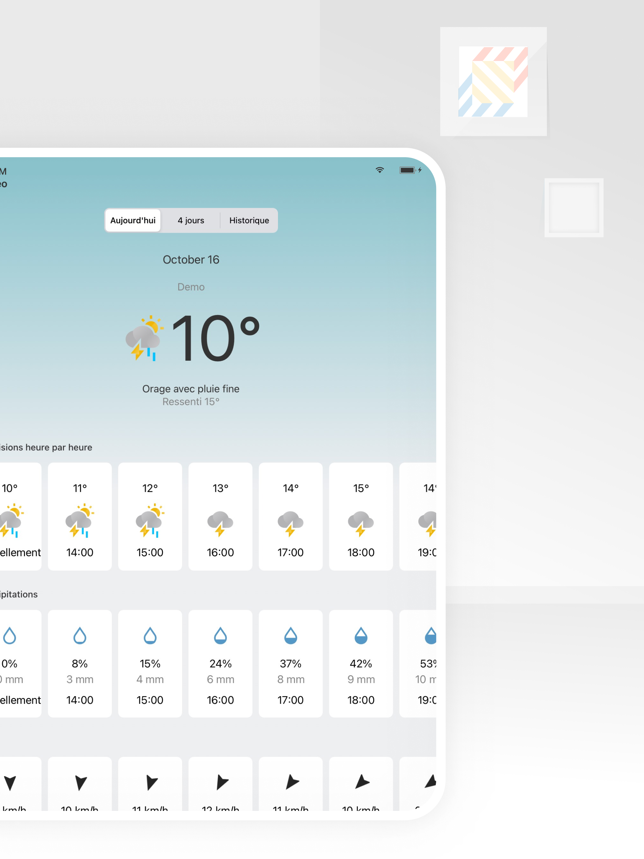This screenshot has height=859, width=644.
Task: Click the Wi-Fi status icon
Action: 380,170
